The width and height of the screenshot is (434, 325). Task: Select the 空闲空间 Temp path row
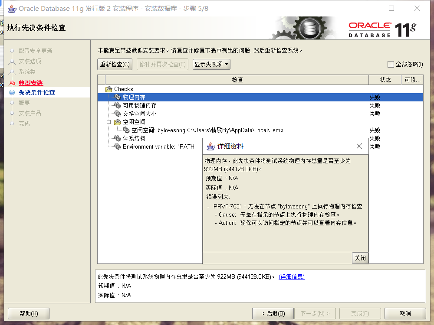260,130
